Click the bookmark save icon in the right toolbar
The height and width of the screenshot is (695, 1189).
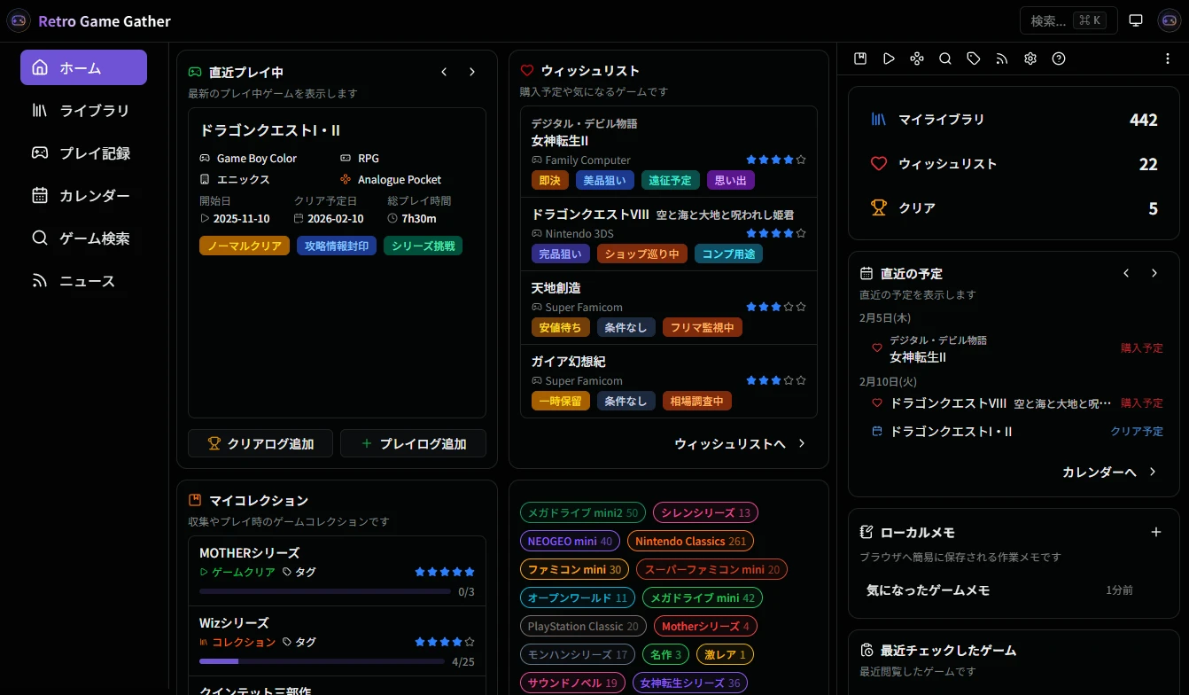point(859,59)
